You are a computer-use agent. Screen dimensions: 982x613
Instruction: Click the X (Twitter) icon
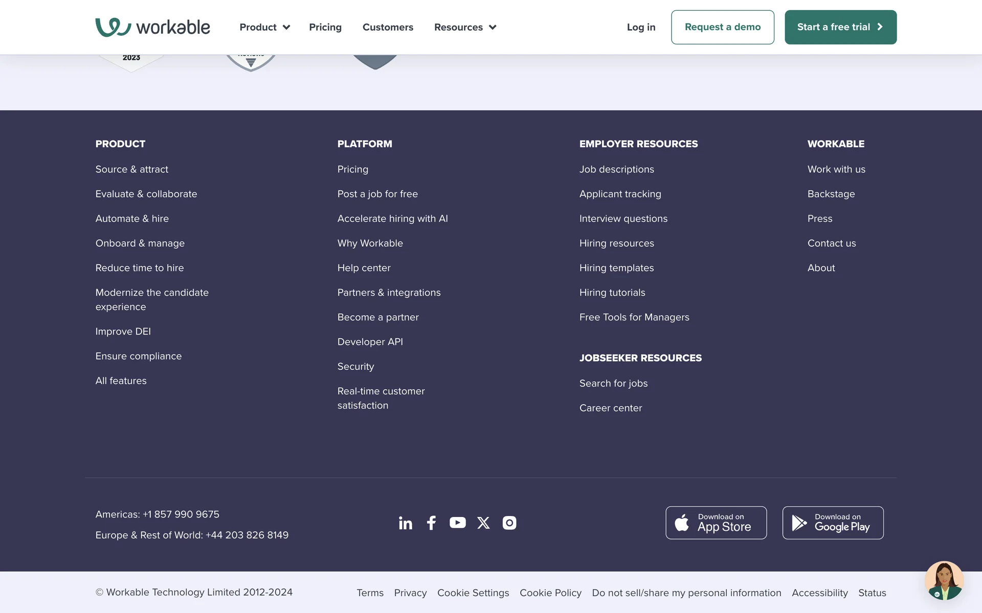483,523
